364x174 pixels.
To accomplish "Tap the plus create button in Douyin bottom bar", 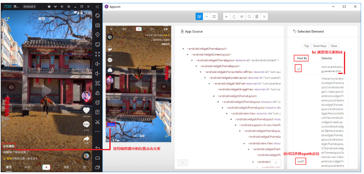I will [x=46, y=167].
